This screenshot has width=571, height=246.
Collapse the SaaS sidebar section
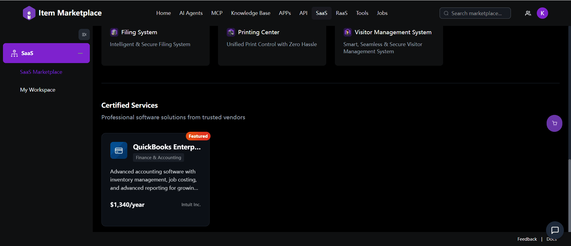80,53
